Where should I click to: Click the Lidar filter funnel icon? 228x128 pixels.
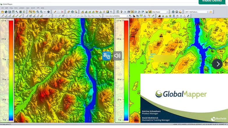(x=149, y=16)
